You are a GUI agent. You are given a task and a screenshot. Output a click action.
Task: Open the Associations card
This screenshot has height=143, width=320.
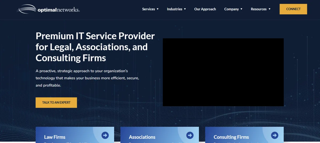[x=159, y=135]
